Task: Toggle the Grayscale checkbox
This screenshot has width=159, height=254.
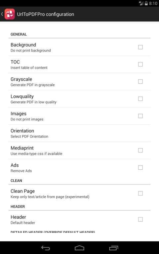Action: coord(140,81)
